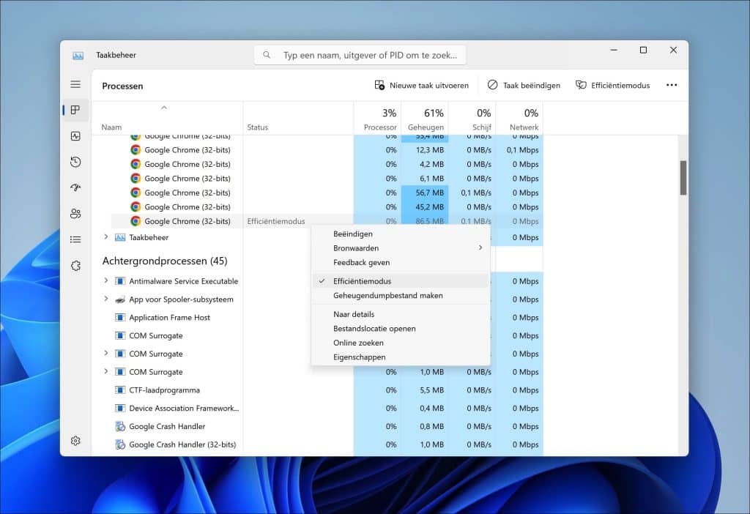Click the Chrome icon in the Efficiëntiemodus row
750x514 pixels.
point(135,221)
